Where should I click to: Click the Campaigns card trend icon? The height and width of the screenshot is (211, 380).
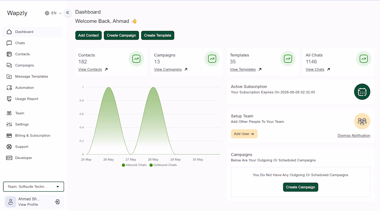click(212, 59)
